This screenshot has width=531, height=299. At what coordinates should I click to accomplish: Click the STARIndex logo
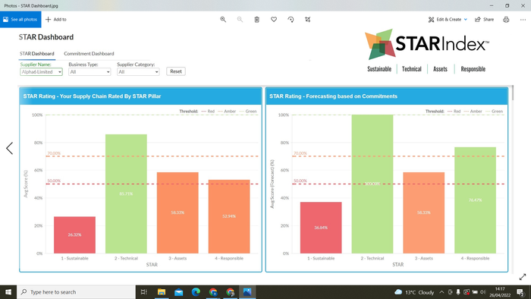(426, 44)
